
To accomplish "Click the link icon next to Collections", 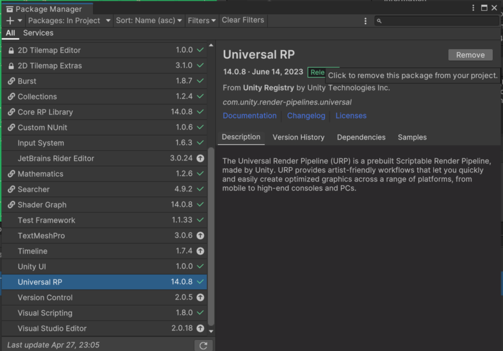I will click(x=11, y=97).
